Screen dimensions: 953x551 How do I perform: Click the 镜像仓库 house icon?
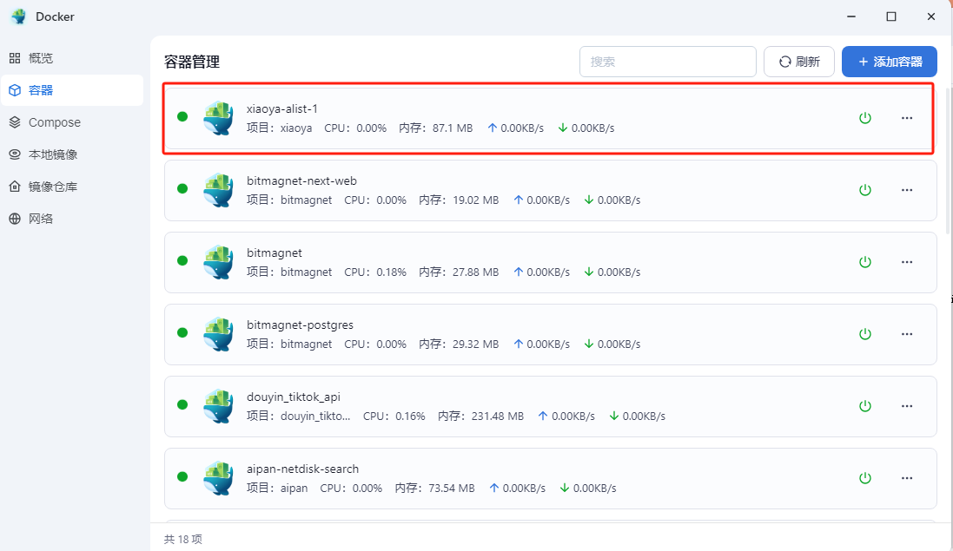tap(15, 187)
